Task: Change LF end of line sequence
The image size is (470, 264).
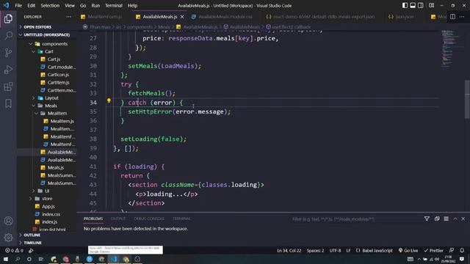Action: pos(348,251)
